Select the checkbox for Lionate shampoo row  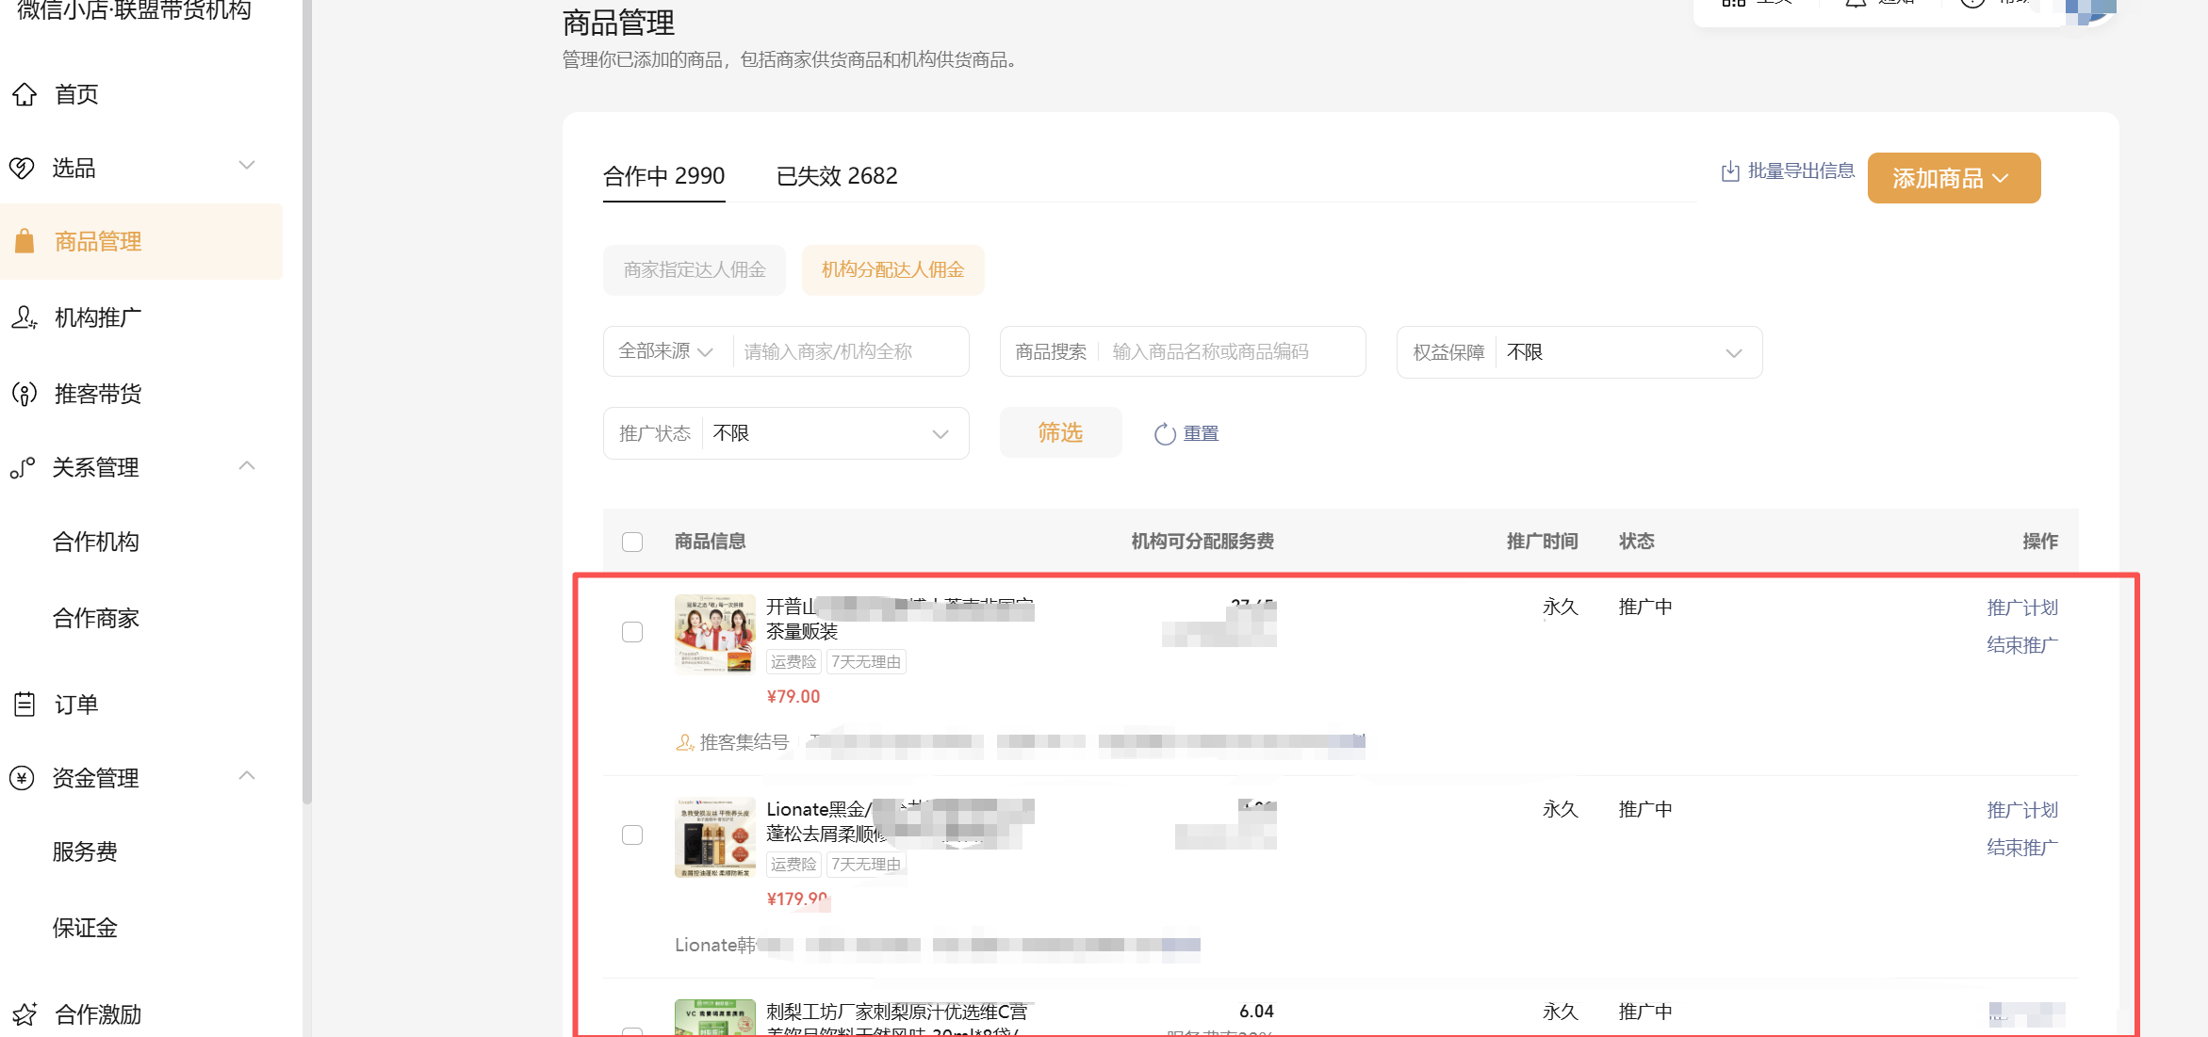[632, 835]
